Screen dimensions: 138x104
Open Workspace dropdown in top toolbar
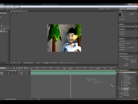click(112, 9)
